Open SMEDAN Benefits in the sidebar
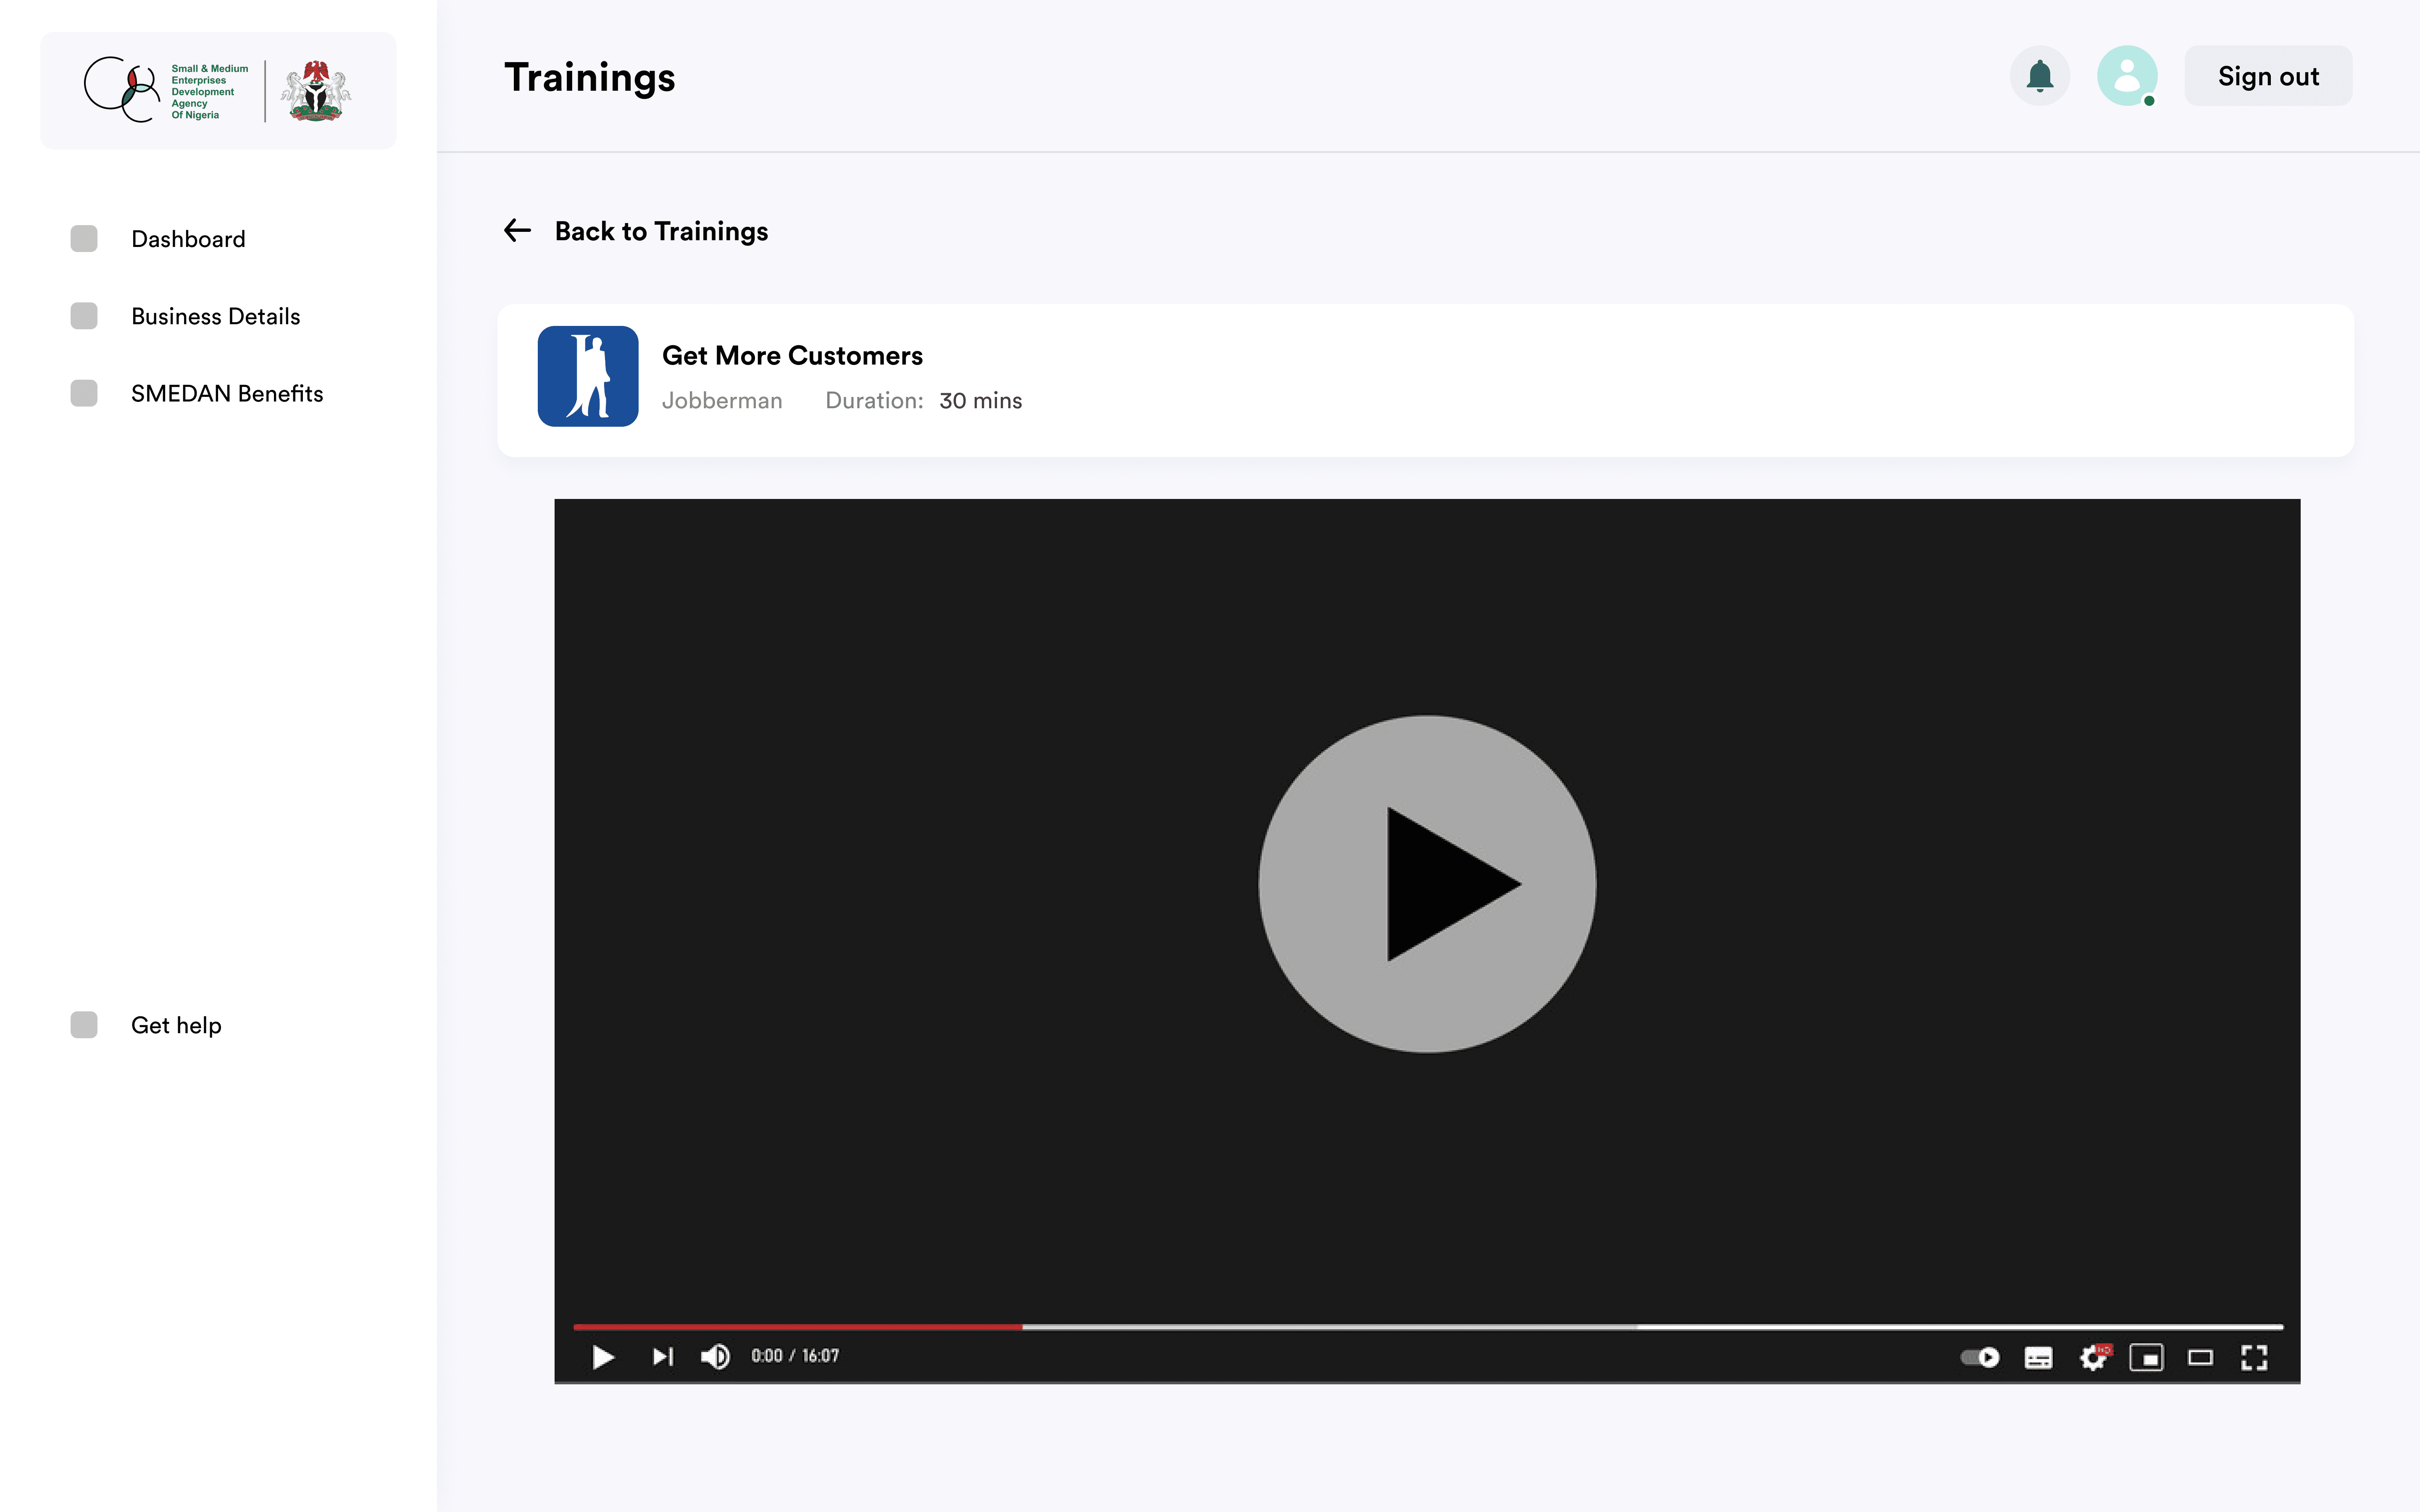The image size is (2420, 1512). [227, 393]
